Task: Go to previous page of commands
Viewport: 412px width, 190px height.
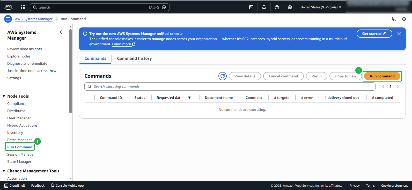Action: (x=383, y=86)
